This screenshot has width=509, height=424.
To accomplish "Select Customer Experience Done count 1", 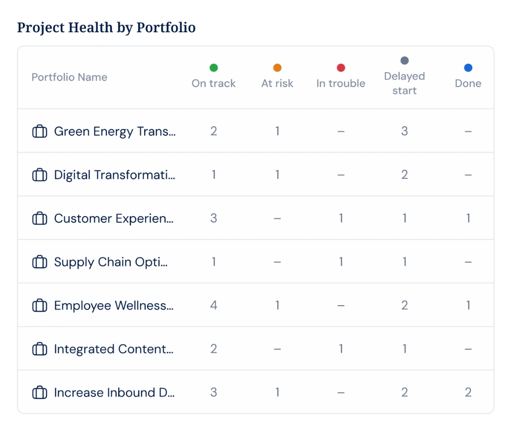I will click(x=468, y=218).
